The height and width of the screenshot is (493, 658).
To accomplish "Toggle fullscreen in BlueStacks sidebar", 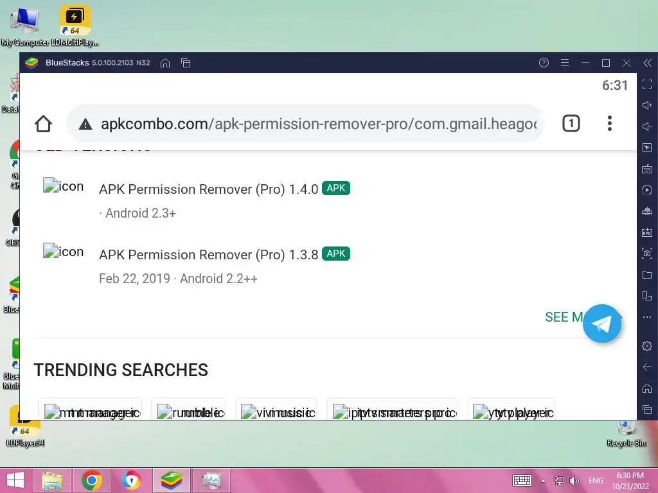I will click(647, 84).
